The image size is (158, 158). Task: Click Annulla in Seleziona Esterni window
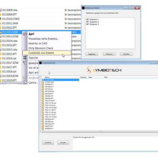126,54
